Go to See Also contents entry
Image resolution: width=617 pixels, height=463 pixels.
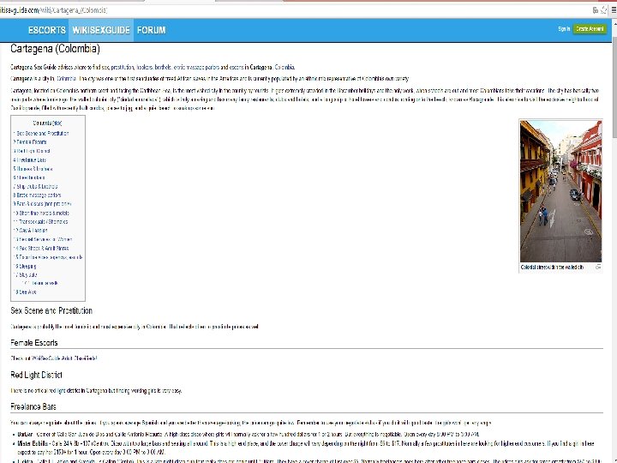pyautogui.click(x=25, y=292)
